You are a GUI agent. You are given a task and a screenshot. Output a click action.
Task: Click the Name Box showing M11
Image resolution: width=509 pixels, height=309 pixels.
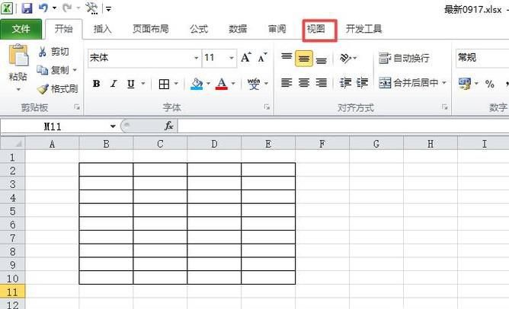coord(53,126)
